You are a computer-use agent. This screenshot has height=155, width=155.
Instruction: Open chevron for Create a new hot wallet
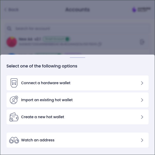142,117
